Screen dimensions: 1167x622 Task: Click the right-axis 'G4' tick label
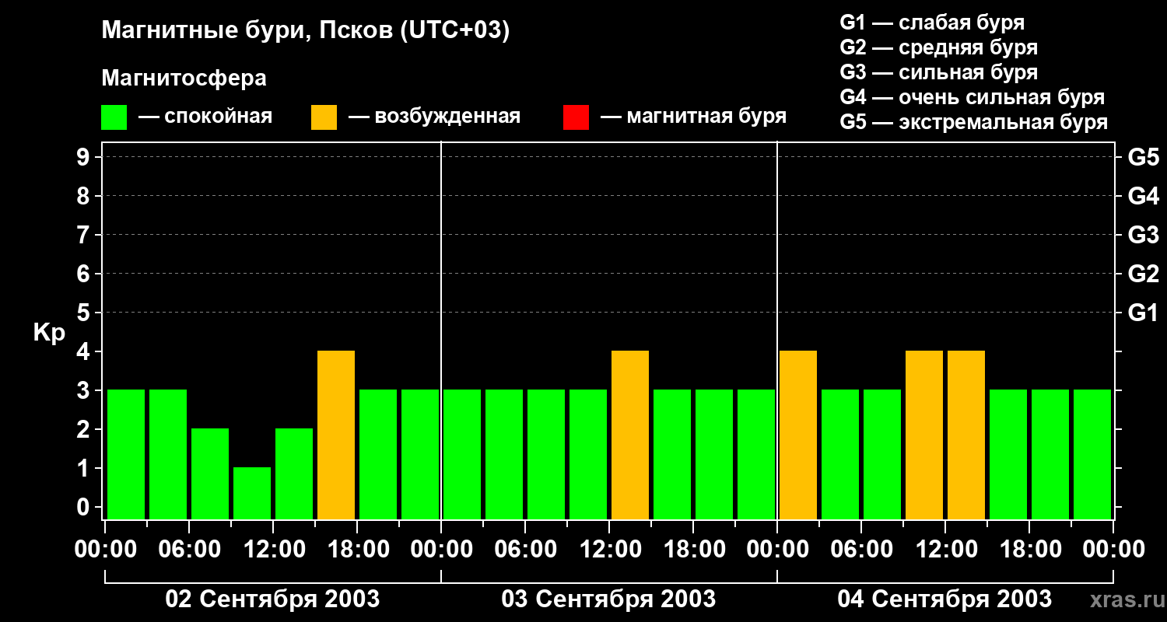pyautogui.click(x=1143, y=196)
